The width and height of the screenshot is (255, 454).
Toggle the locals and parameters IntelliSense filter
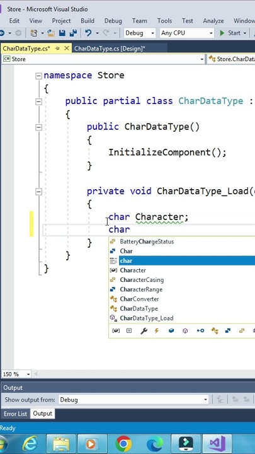tap(115, 330)
